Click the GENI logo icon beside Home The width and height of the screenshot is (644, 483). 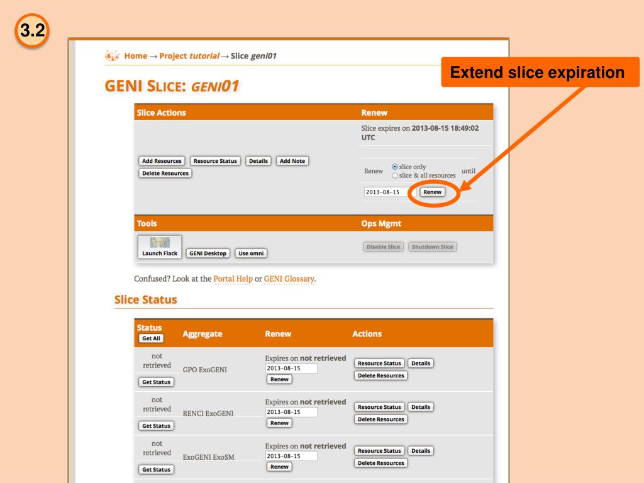coord(112,55)
